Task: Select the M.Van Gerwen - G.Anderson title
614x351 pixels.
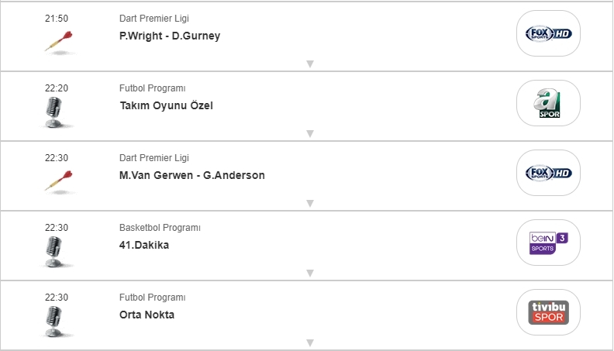Action: coord(191,176)
